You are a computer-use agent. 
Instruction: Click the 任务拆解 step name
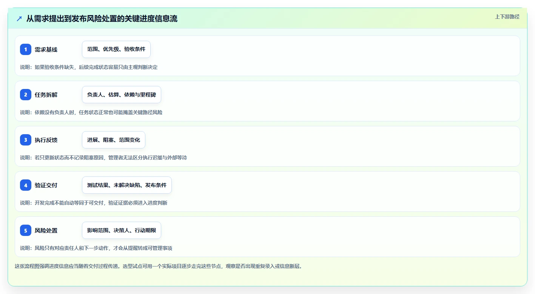pos(46,95)
